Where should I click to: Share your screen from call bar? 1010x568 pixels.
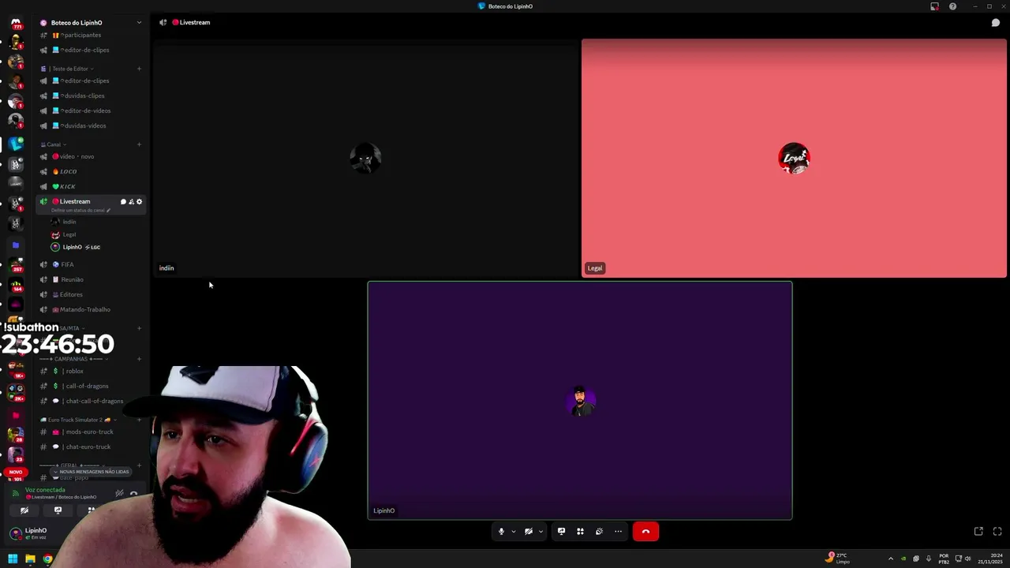pyautogui.click(x=561, y=532)
